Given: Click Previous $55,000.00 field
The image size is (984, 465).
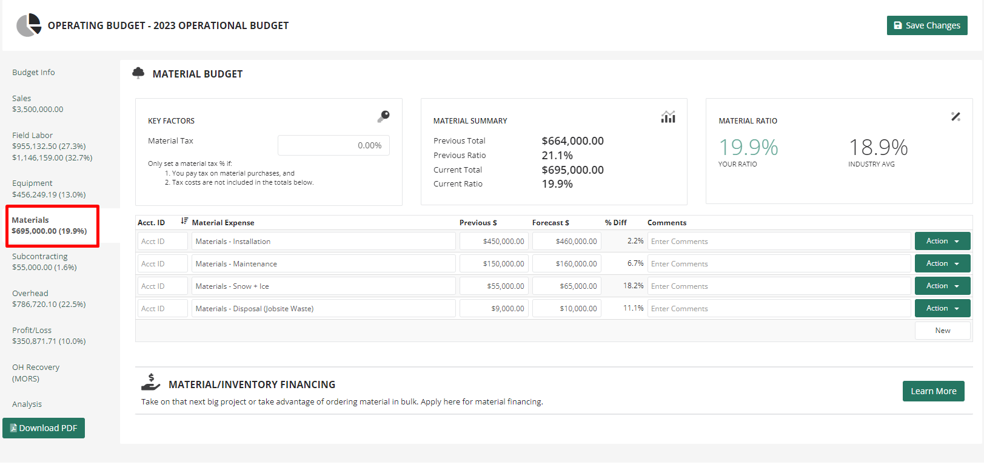Looking at the screenshot, I should pyautogui.click(x=494, y=286).
